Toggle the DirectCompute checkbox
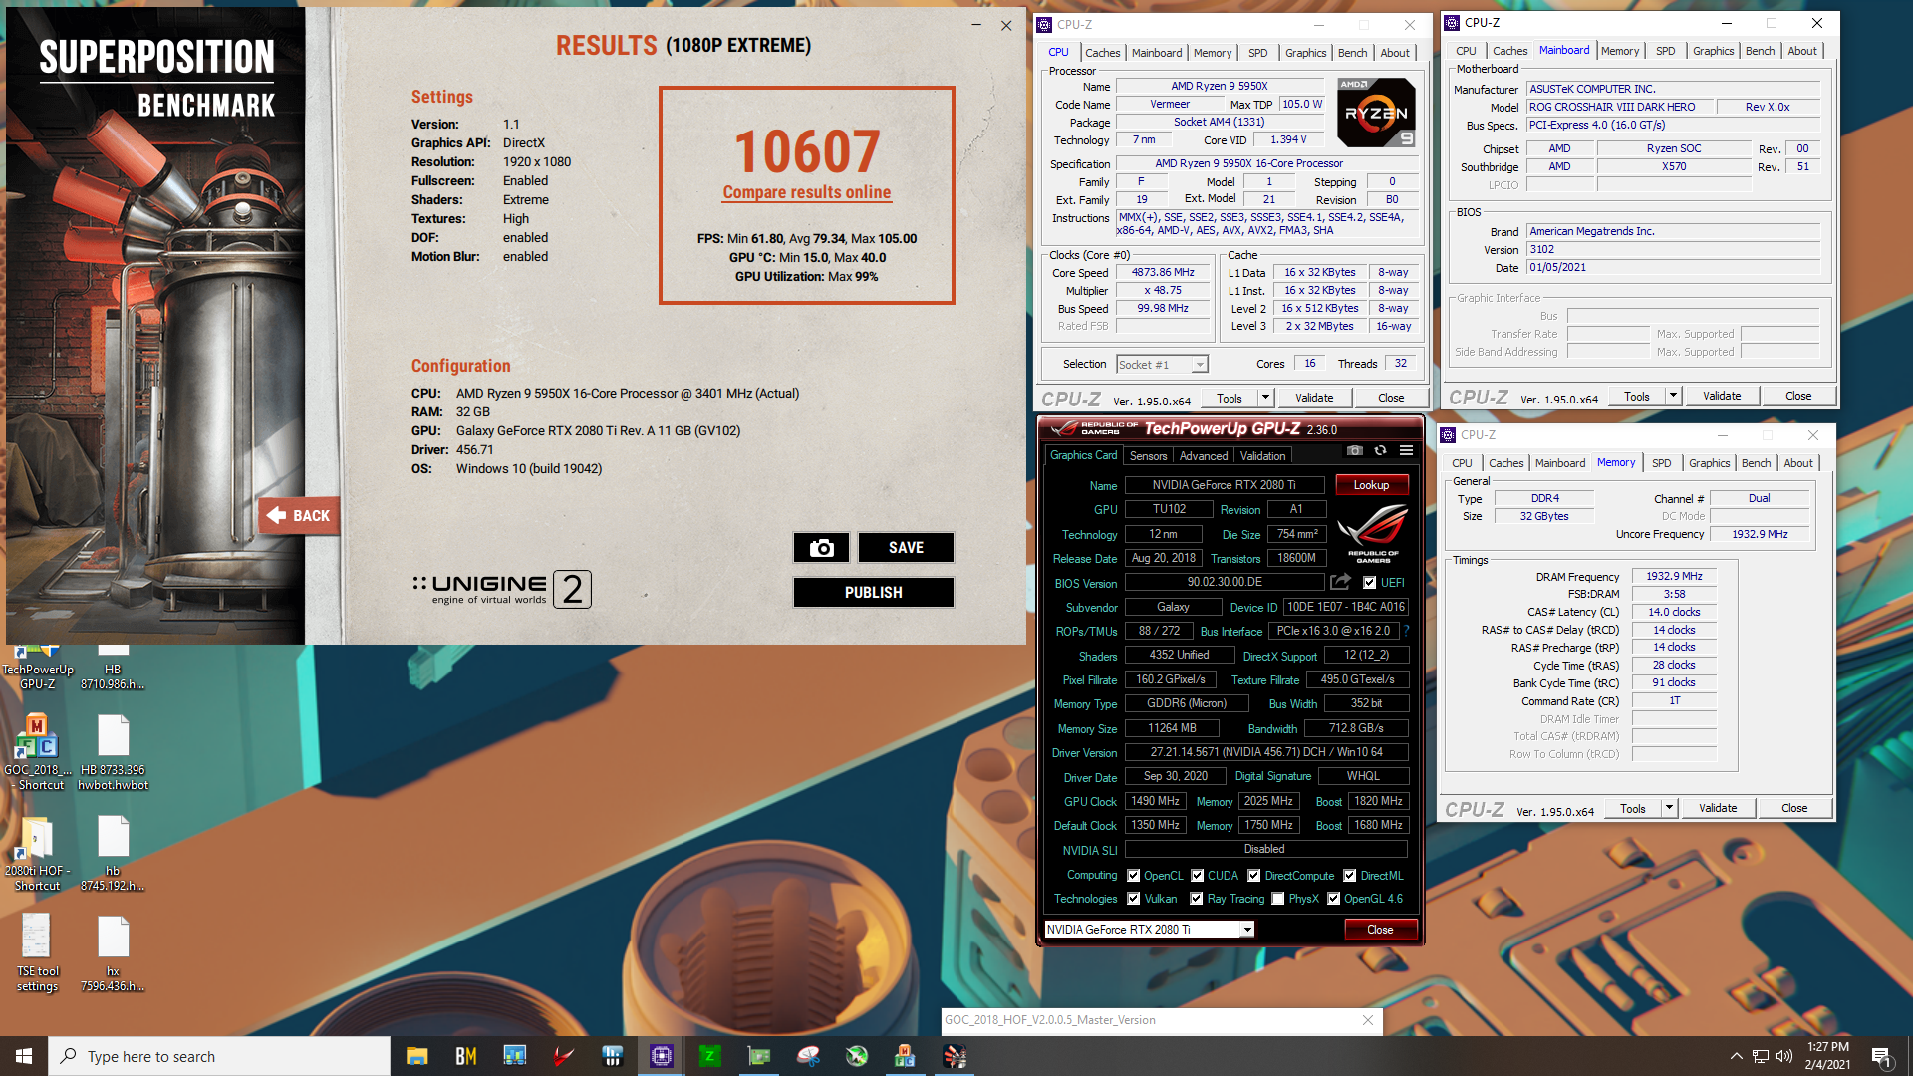Screen dimensions: 1913x1076 tap(1253, 876)
